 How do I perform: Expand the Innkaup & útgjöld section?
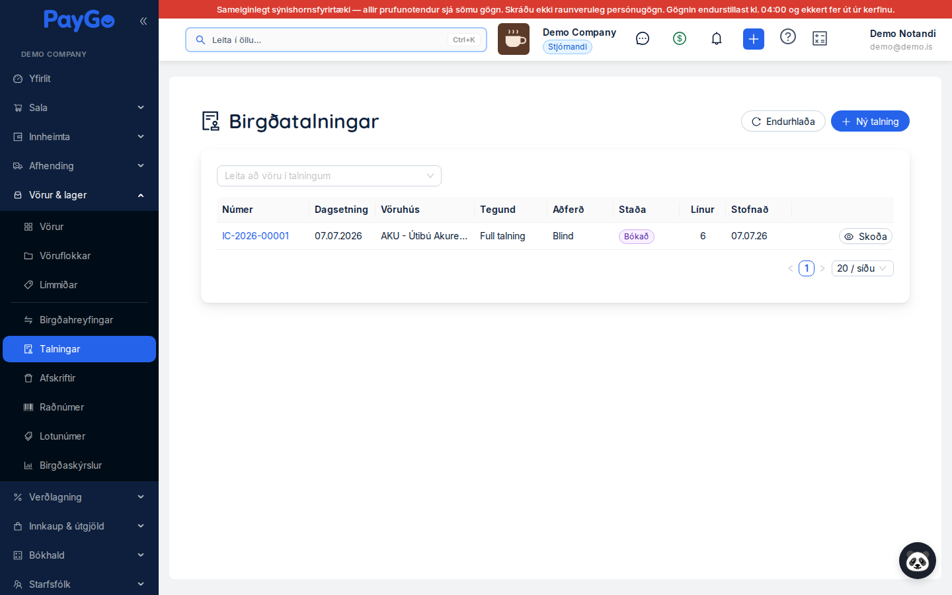[x=79, y=526]
